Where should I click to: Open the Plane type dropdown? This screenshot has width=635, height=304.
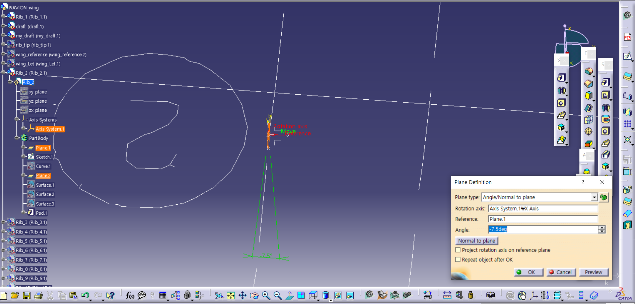[594, 197]
